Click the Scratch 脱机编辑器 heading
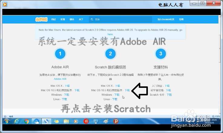 click(x=110, y=67)
